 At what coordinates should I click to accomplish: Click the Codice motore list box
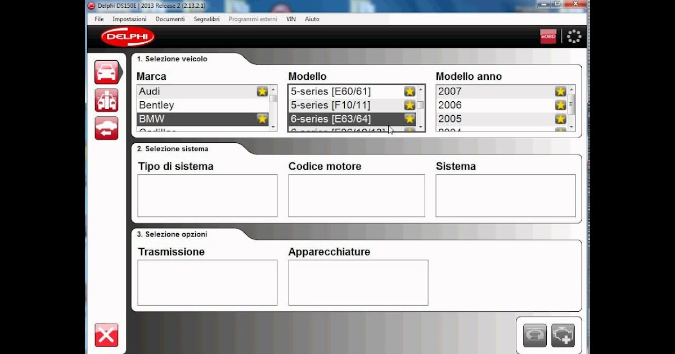[x=357, y=196]
